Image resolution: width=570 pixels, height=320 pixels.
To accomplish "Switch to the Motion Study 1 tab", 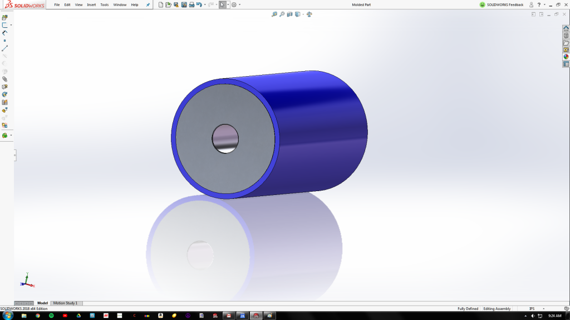I will click(x=66, y=303).
